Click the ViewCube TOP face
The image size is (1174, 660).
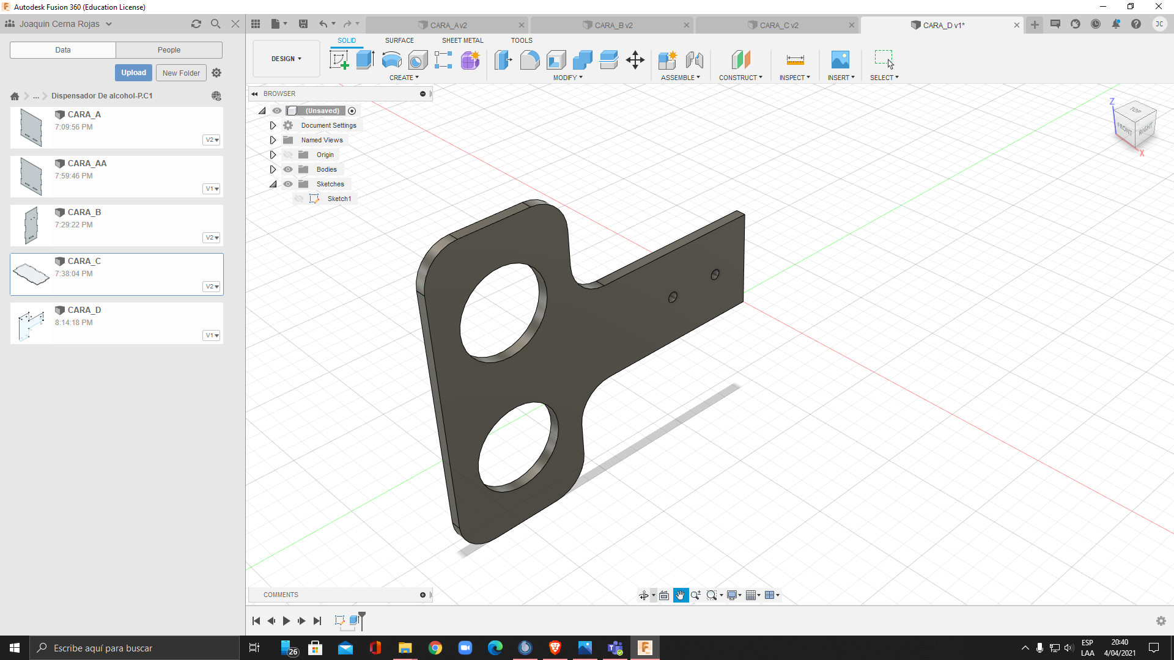click(1136, 110)
